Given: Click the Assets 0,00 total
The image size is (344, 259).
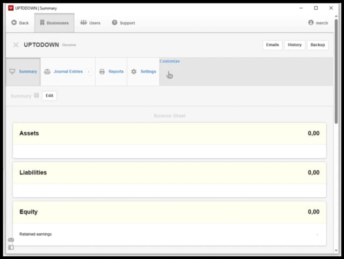Looking at the screenshot, I should click(x=313, y=133).
